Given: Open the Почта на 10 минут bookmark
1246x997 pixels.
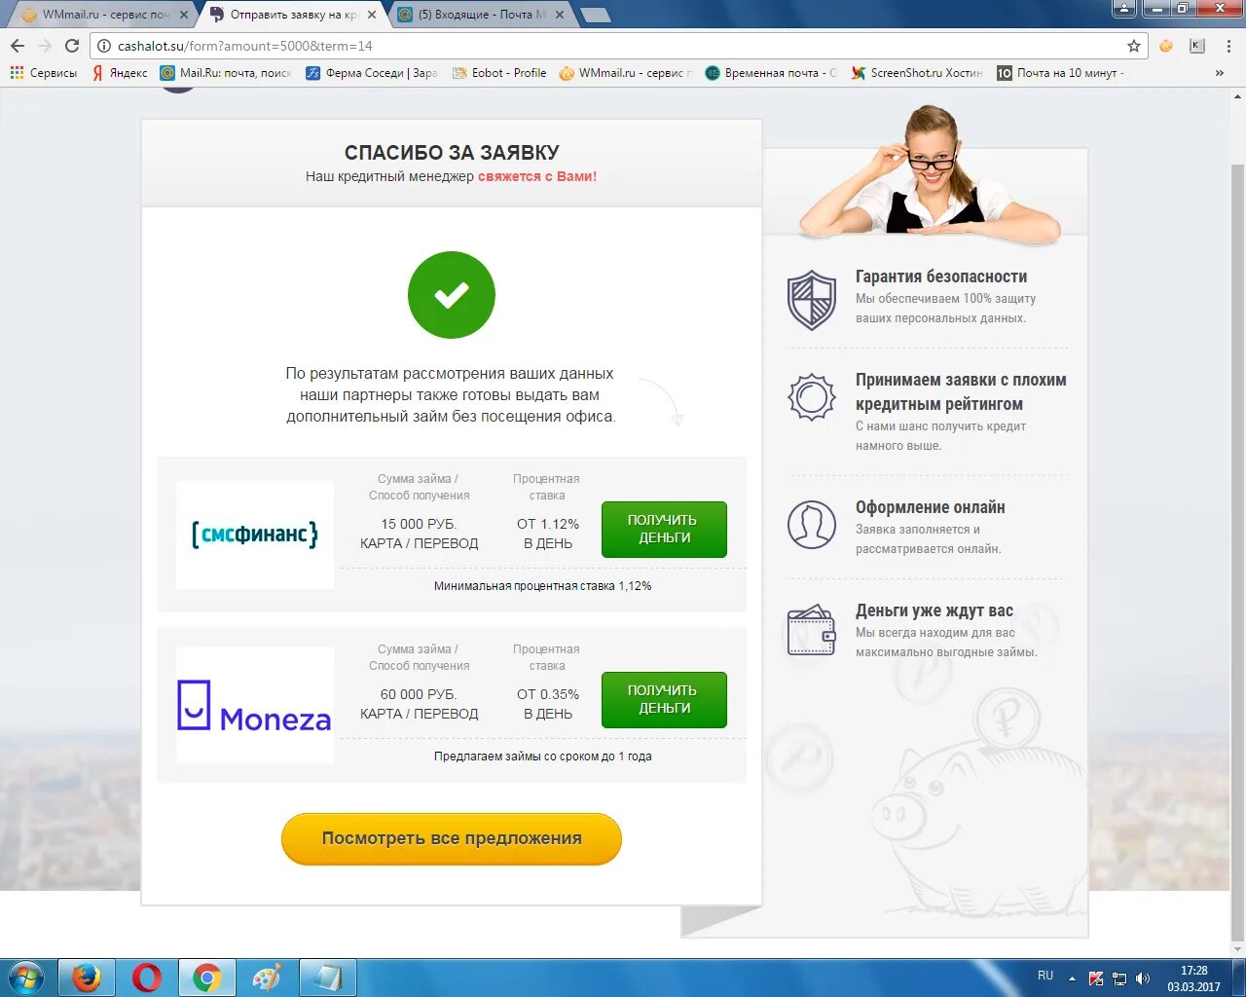Looking at the screenshot, I should click(1061, 73).
